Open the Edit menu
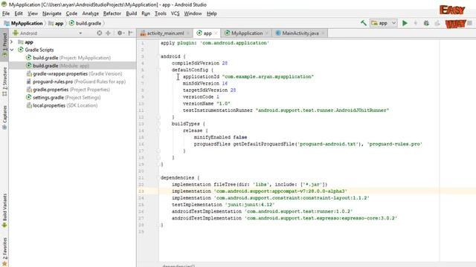Image resolution: width=476 pixels, height=267 pixels. 19,13
